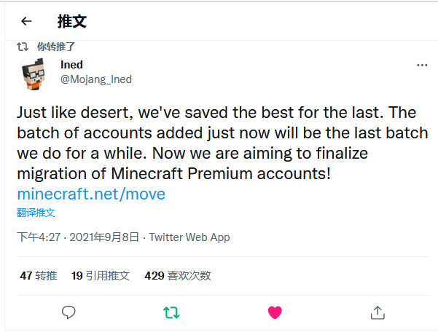Open the share upload icon
Viewport: 438px width, 332px height.
[378, 312]
